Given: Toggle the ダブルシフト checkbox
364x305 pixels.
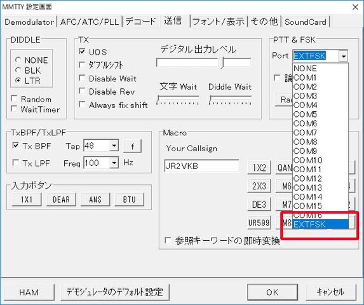Looking at the screenshot, I should tap(82, 65).
